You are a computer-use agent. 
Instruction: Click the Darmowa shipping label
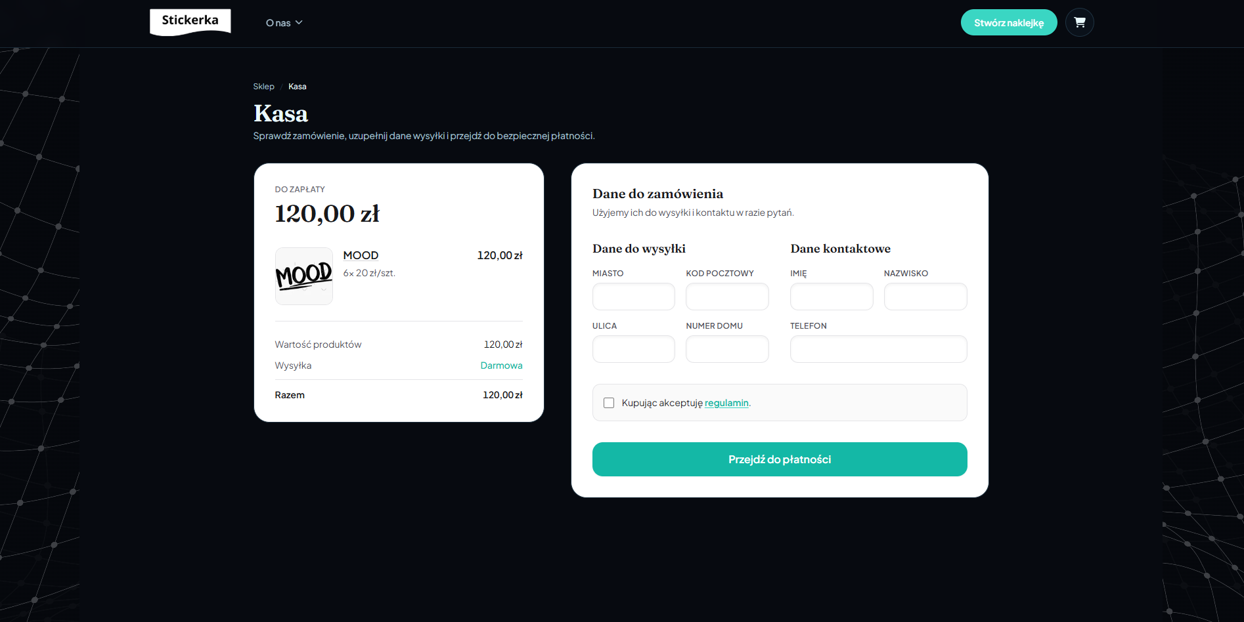click(501, 365)
